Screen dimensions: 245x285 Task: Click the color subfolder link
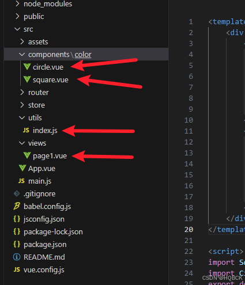pos(83,55)
